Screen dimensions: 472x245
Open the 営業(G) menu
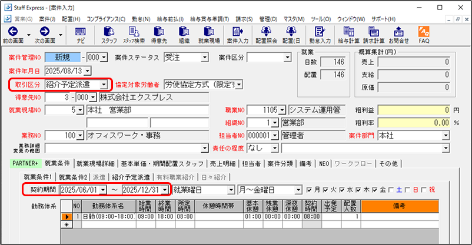(x=24, y=19)
